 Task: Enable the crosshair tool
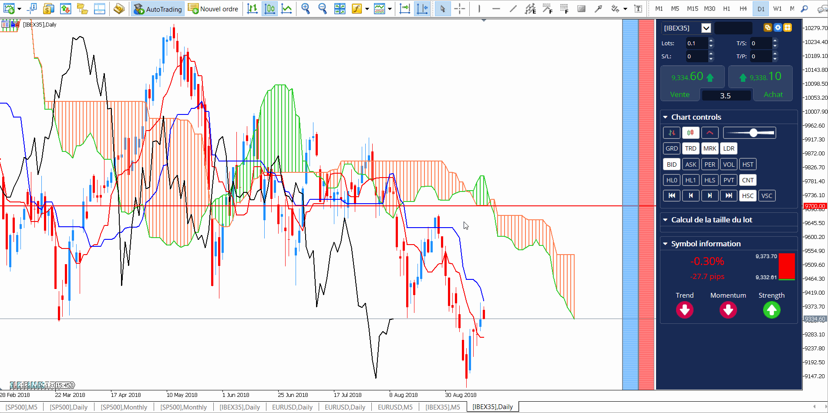click(x=460, y=9)
